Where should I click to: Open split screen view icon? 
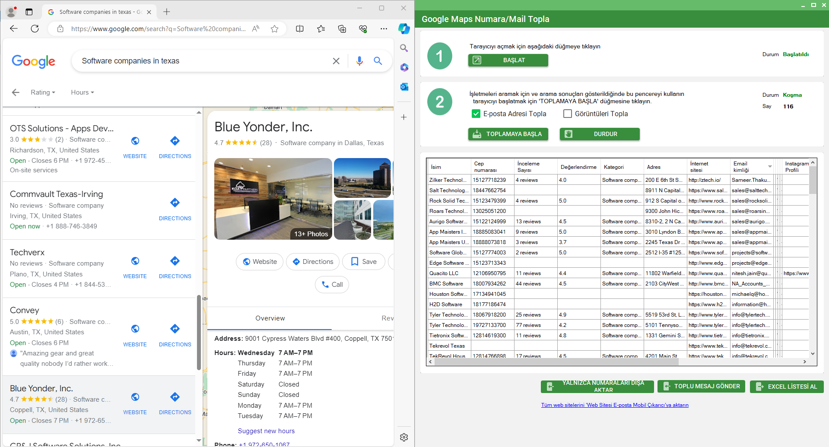[299, 29]
